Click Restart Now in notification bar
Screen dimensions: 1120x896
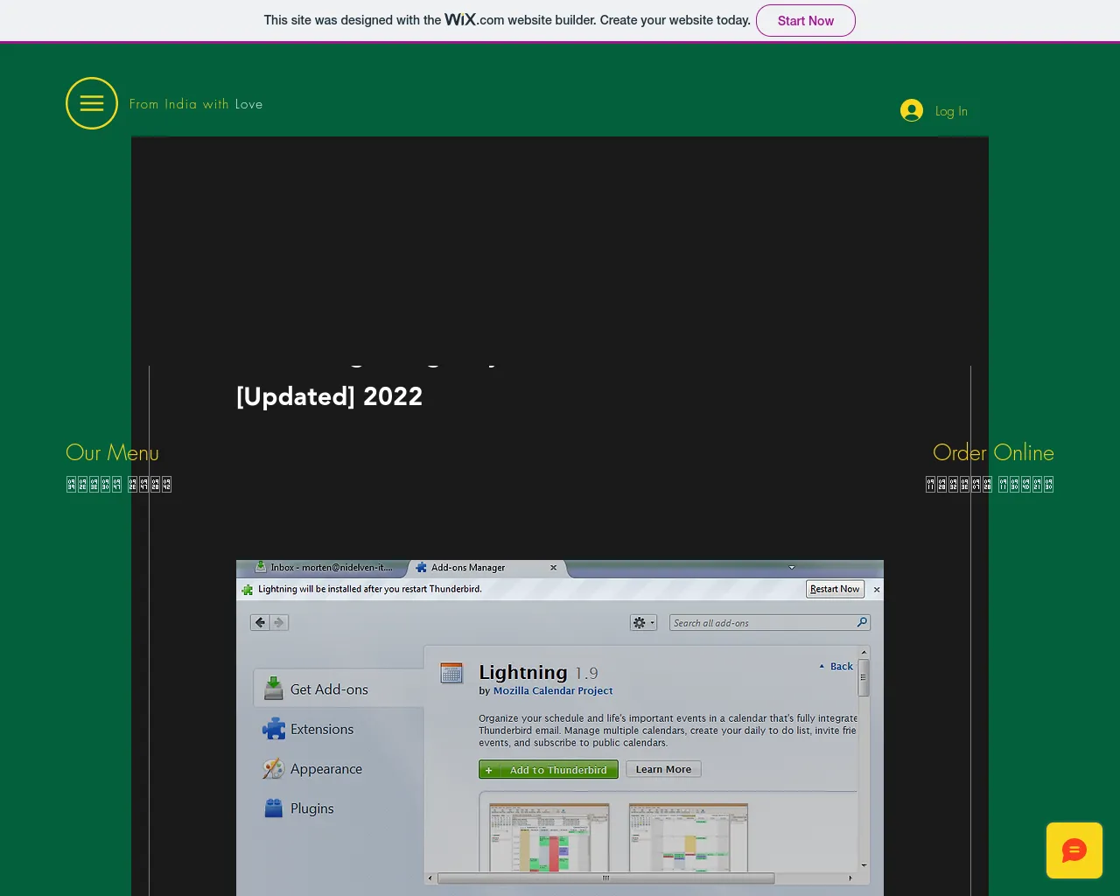tap(835, 589)
